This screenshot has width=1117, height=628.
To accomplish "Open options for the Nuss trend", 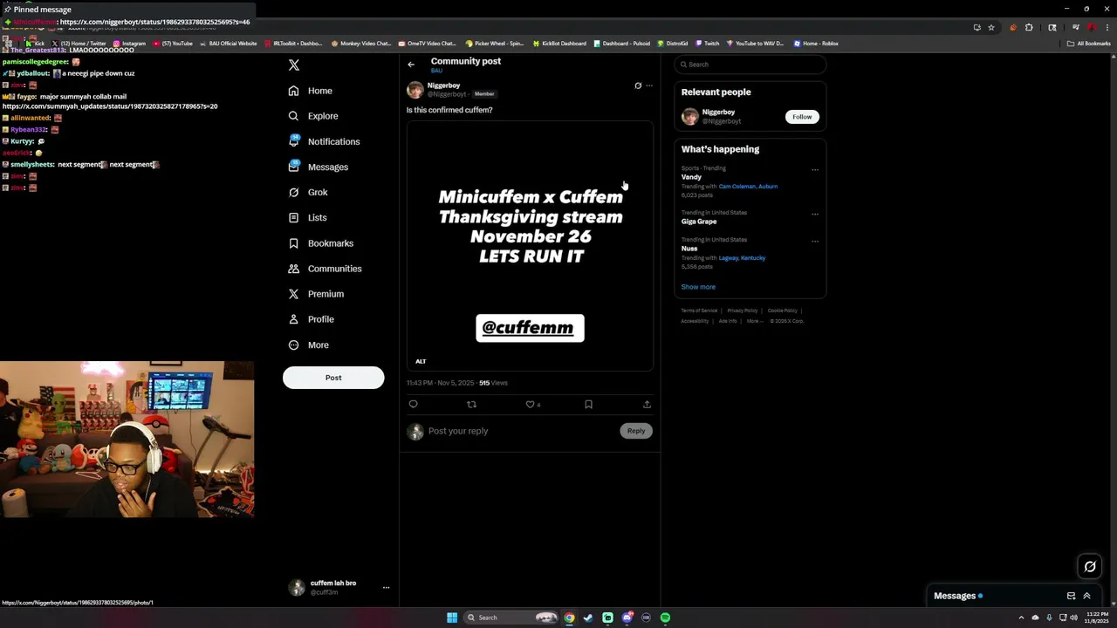I will point(815,242).
